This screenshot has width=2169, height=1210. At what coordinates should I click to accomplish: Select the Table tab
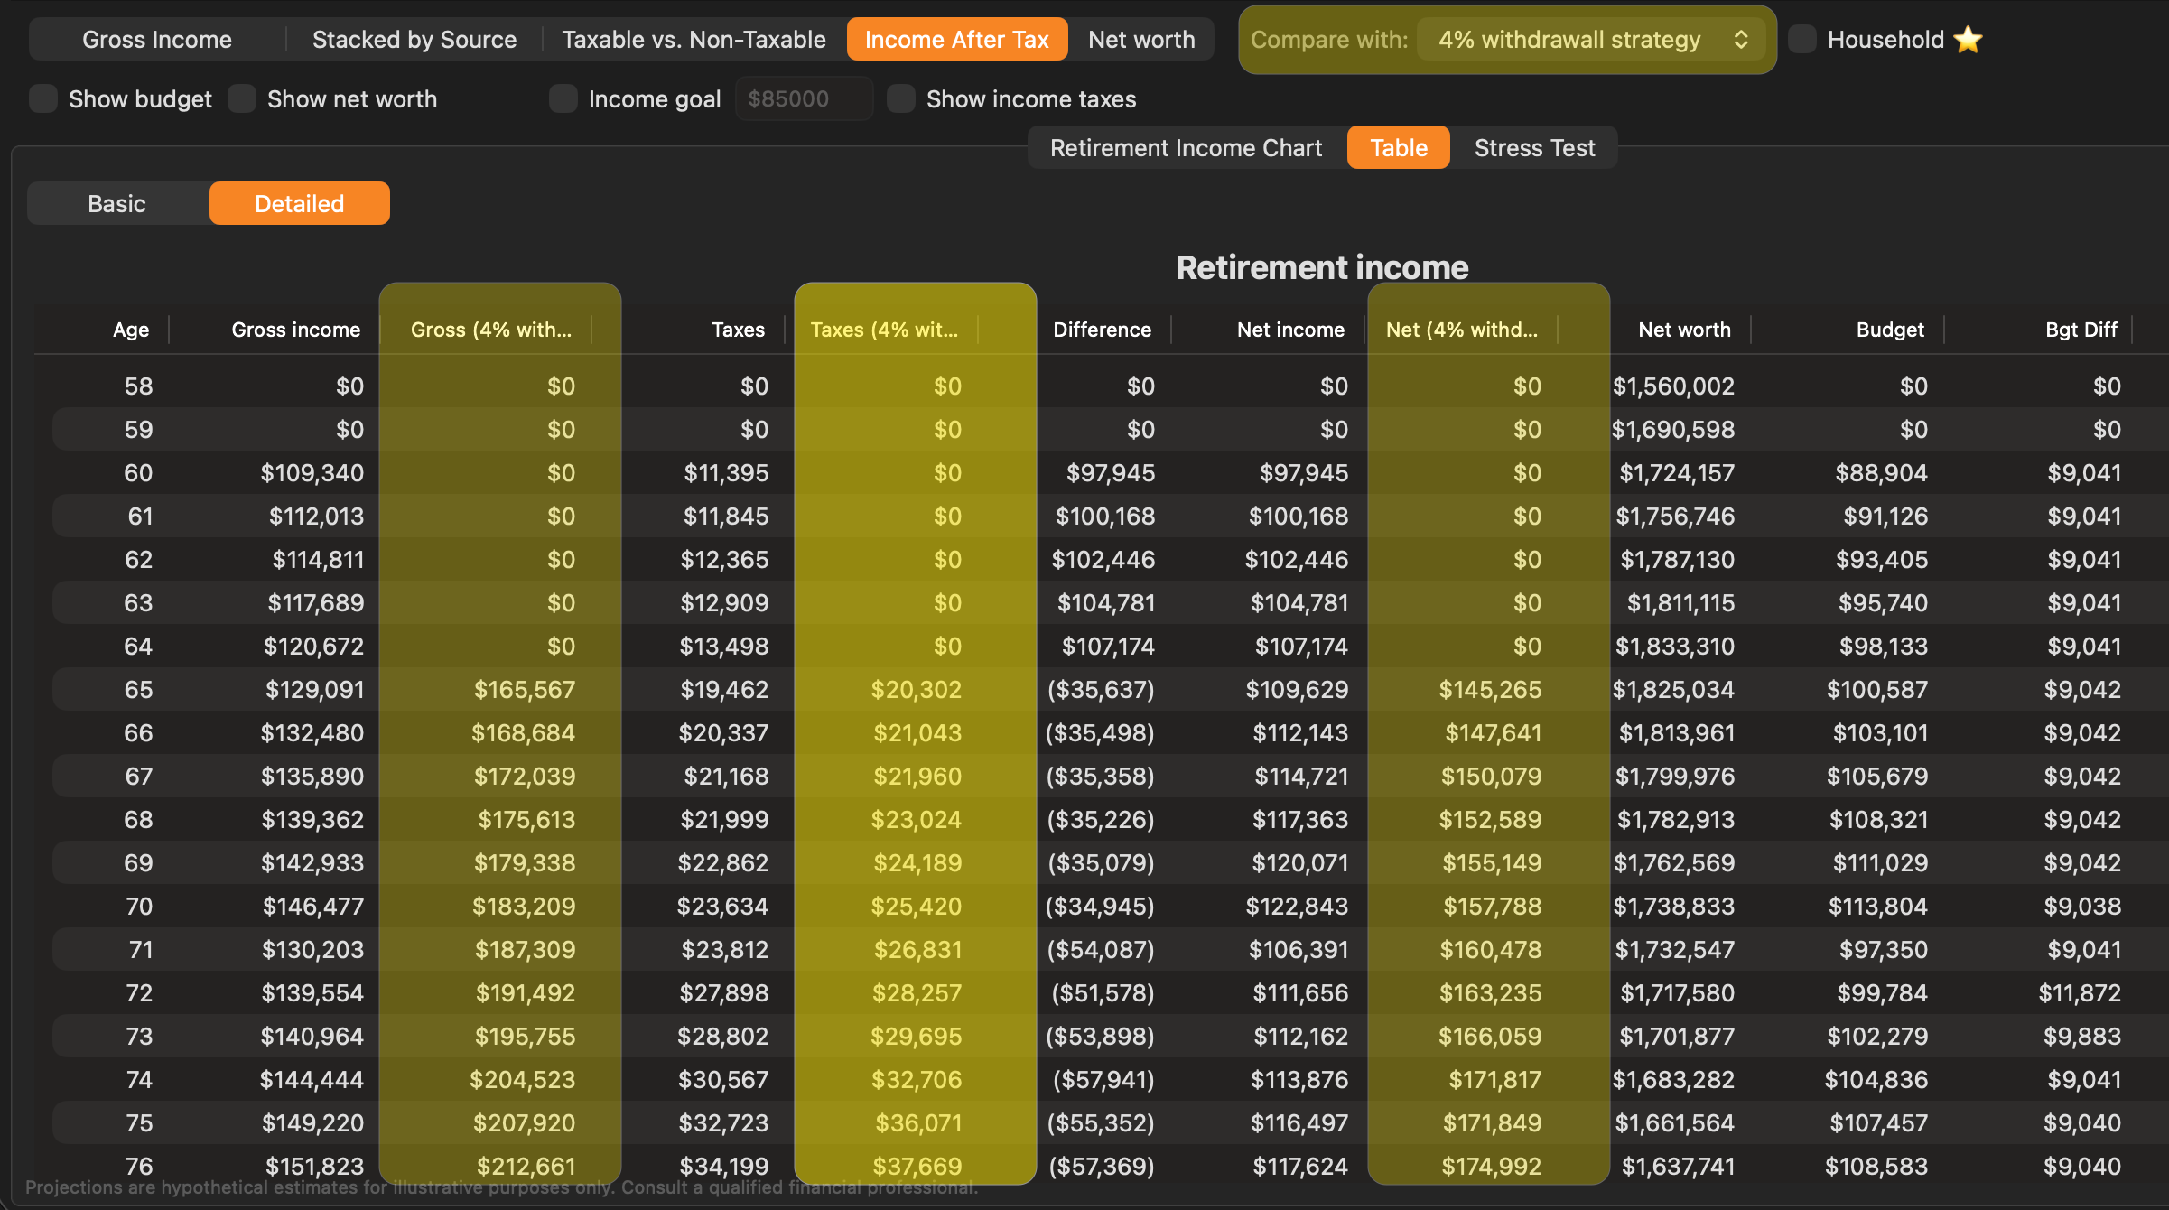(x=1399, y=147)
